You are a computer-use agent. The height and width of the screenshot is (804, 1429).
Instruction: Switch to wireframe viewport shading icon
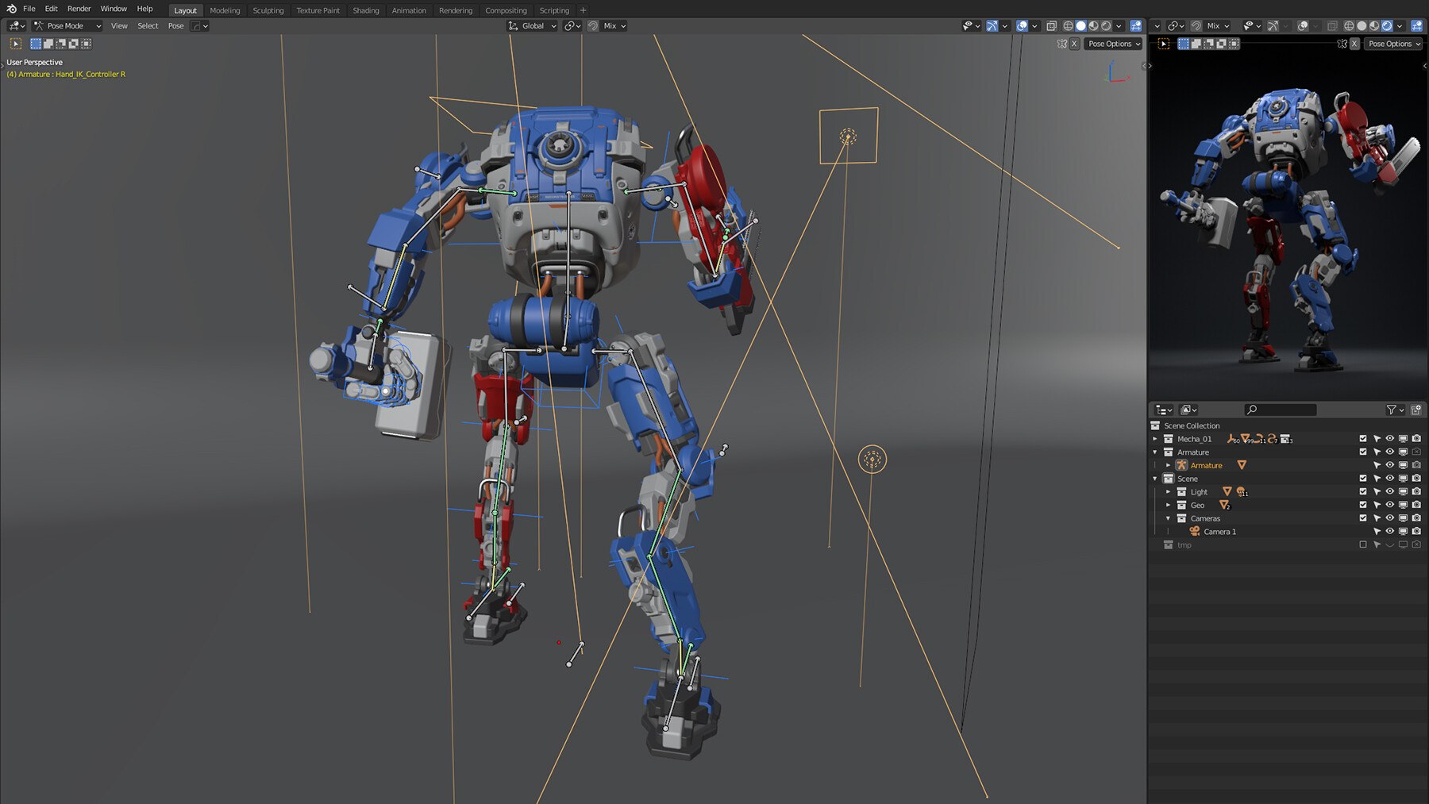coord(1069,25)
